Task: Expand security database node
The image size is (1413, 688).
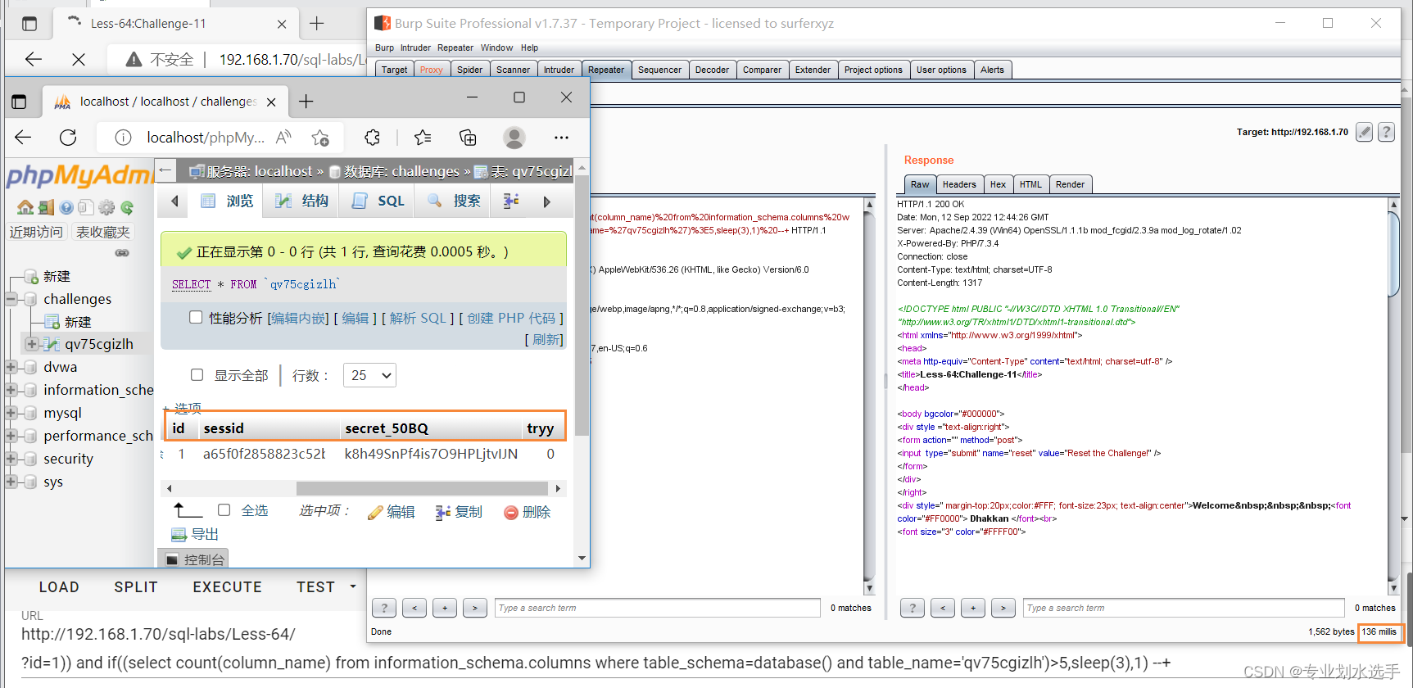Action: (x=11, y=459)
